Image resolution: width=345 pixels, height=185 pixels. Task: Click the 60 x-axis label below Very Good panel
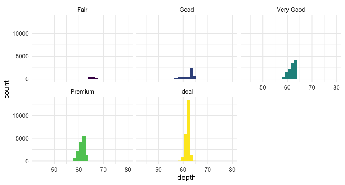287,87
